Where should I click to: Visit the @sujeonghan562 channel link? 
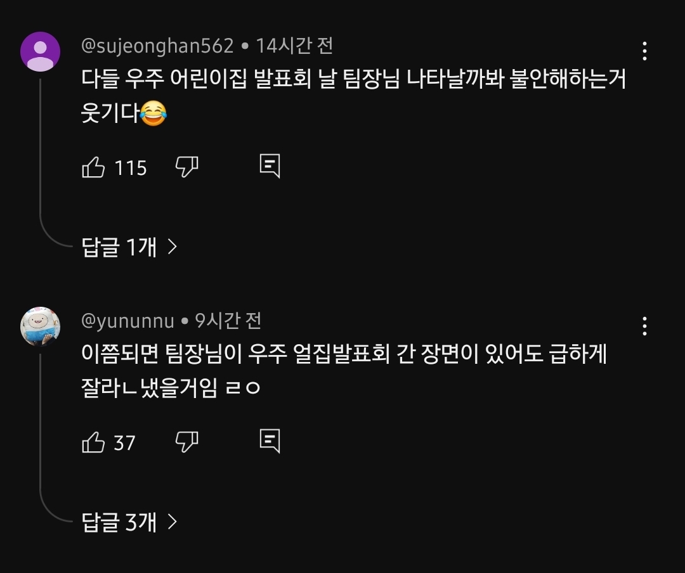click(x=157, y=46)
